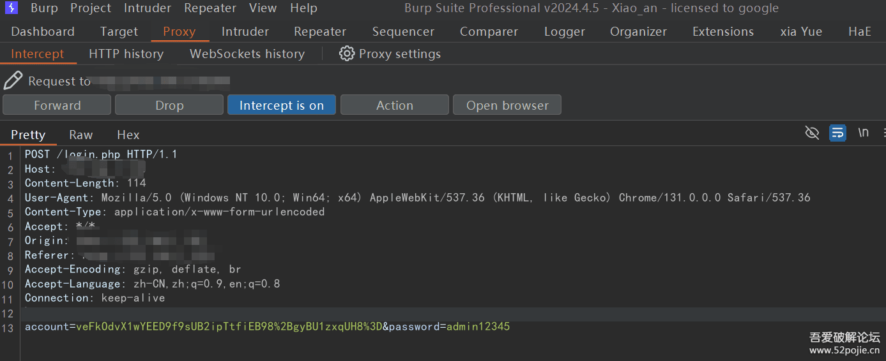Click the Accept: */* header line

(x=59, y=226)
